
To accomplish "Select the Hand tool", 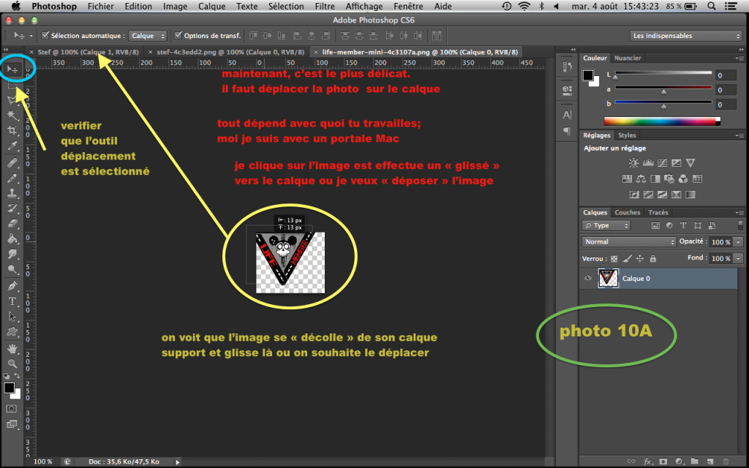I will point(12,349).
